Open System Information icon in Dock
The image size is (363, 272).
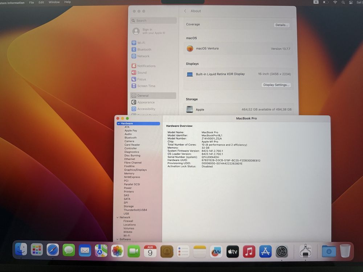pos(305,251)
